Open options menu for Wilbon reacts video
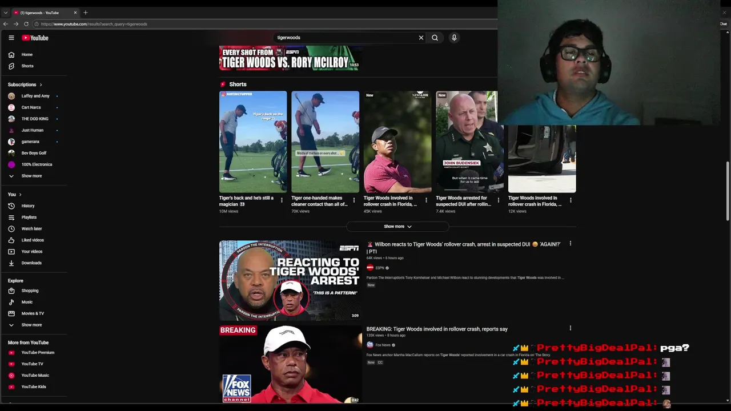 point(570,244)
